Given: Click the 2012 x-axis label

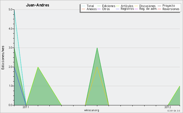Looking at the screenshot, I should click(x=167, y=107).
